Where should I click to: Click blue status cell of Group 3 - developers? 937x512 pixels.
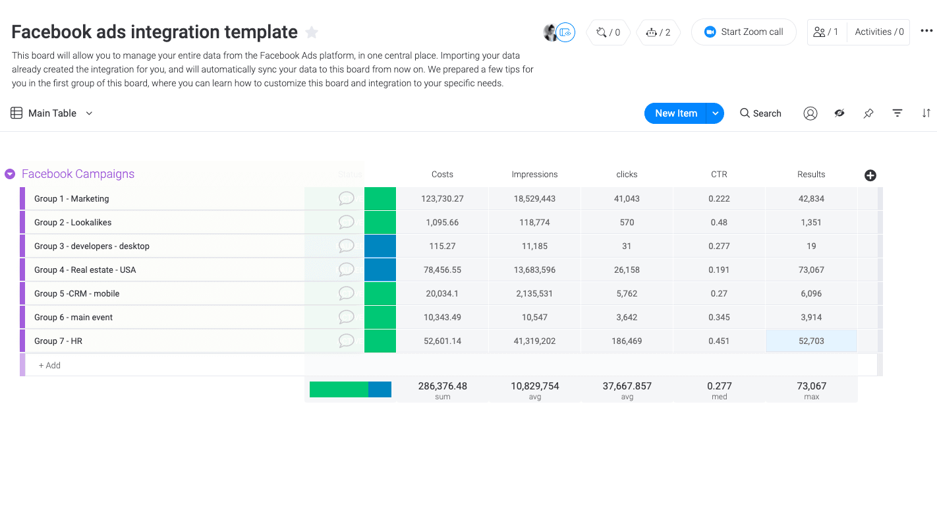pyautogui.click(x=380, y=246)
